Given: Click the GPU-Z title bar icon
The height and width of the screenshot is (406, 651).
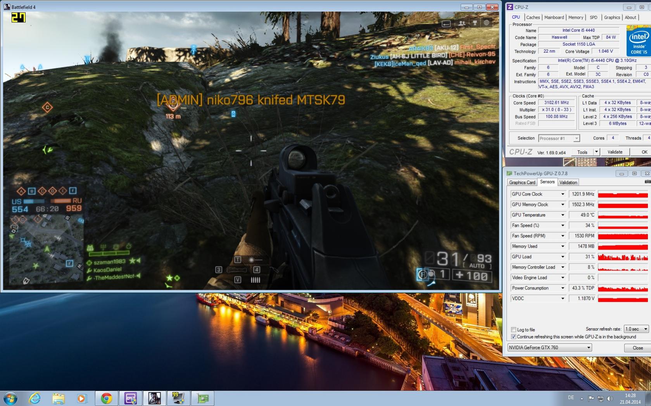Looking at the screenshot, I should pyautogui.click(x=509, y=173).
